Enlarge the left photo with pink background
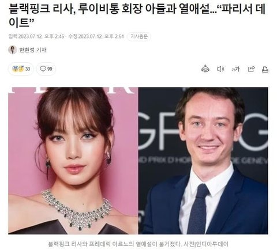 coord(73,161)
